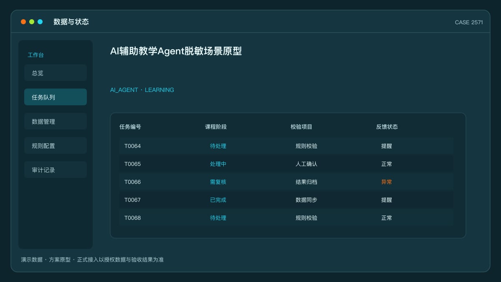Select task number T0067
The height and width of the screenshot is (282, 501).
pos(133,200)
